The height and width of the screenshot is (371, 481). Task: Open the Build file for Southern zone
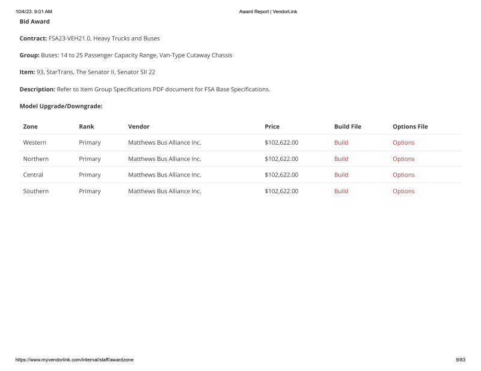[341, 192]
